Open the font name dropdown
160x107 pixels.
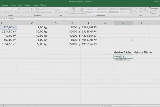pos(12,9)
